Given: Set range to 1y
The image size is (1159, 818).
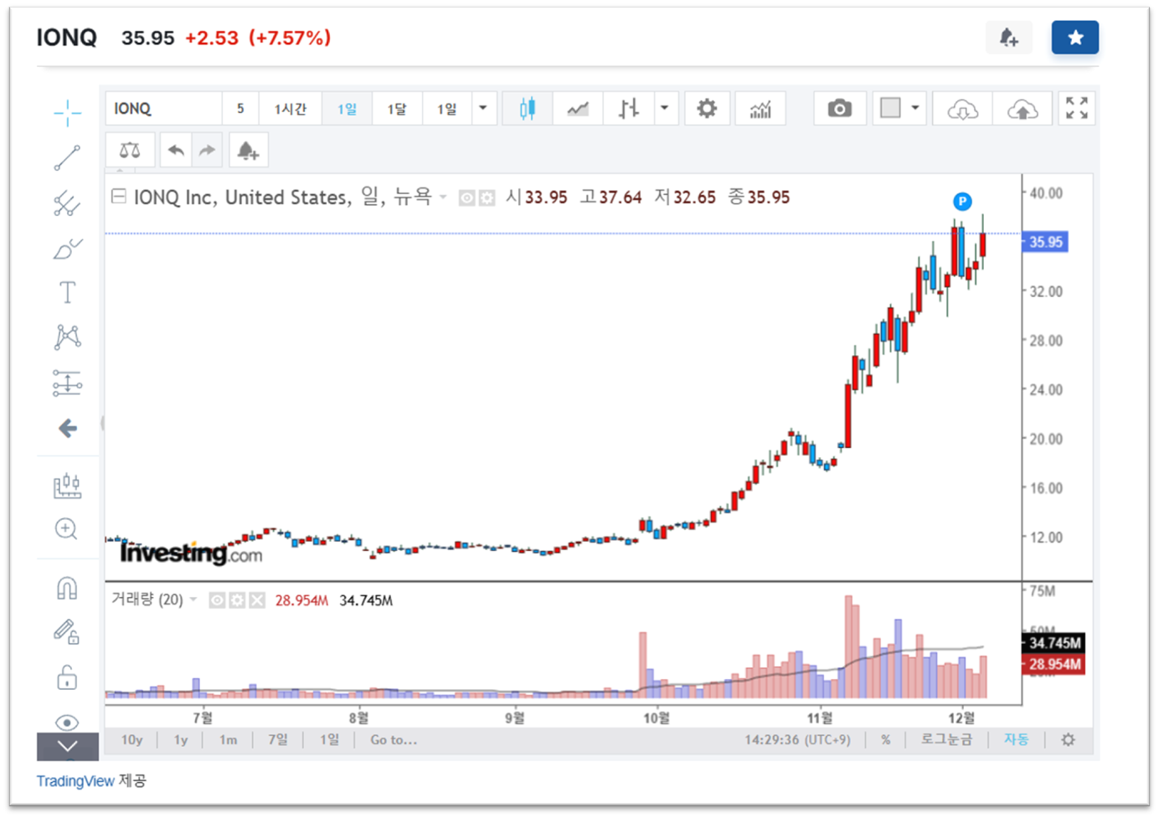Looking at the screenshot, I should (181, 740).
